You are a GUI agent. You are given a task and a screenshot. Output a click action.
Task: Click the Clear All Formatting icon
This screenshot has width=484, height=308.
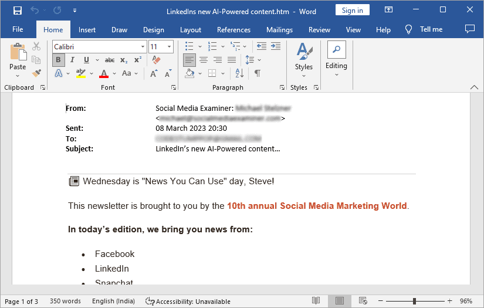click(156, 60)
